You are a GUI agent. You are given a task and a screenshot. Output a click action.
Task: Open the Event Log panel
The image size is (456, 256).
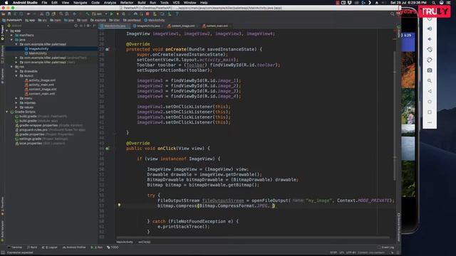pyautogui.click(x=386, y=247)
